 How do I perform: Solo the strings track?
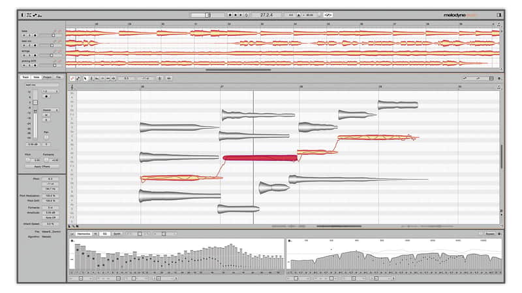click(x=29, y=55)
